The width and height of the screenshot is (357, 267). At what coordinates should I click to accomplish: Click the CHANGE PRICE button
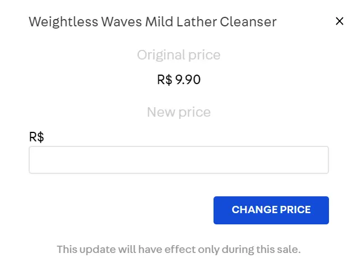(x=271, y=210)
